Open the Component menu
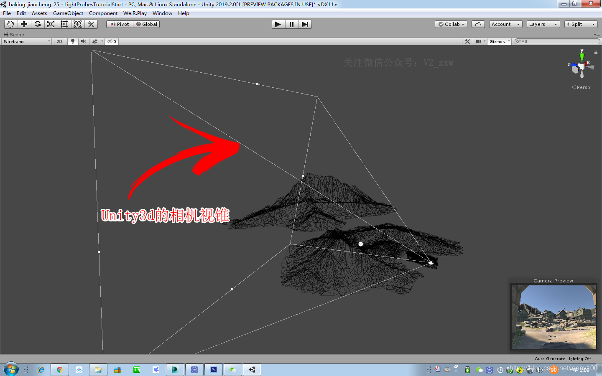 pyautogui.click(x=103, y=13)
